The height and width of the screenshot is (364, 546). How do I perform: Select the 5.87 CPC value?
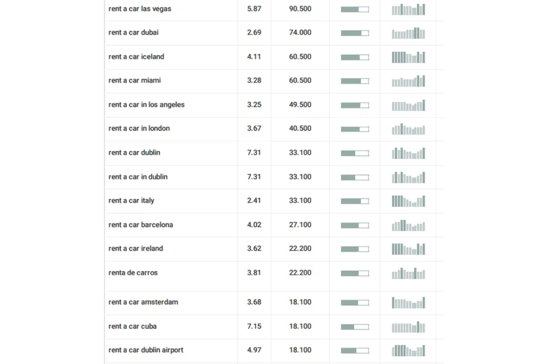pyautogui.click(x=254, y=9)
